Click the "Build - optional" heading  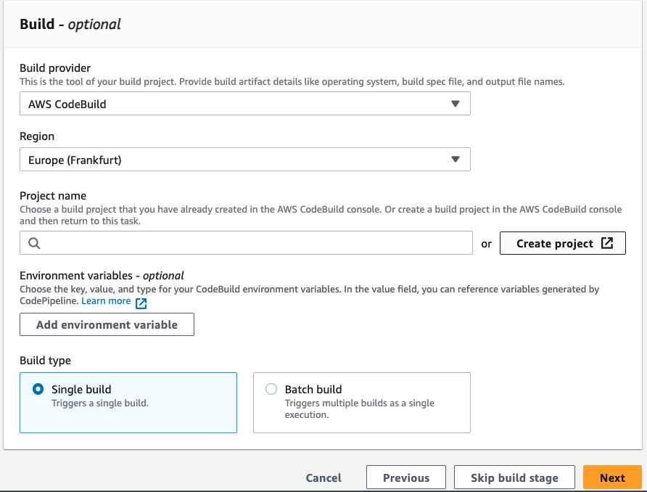tap(70, 24)
